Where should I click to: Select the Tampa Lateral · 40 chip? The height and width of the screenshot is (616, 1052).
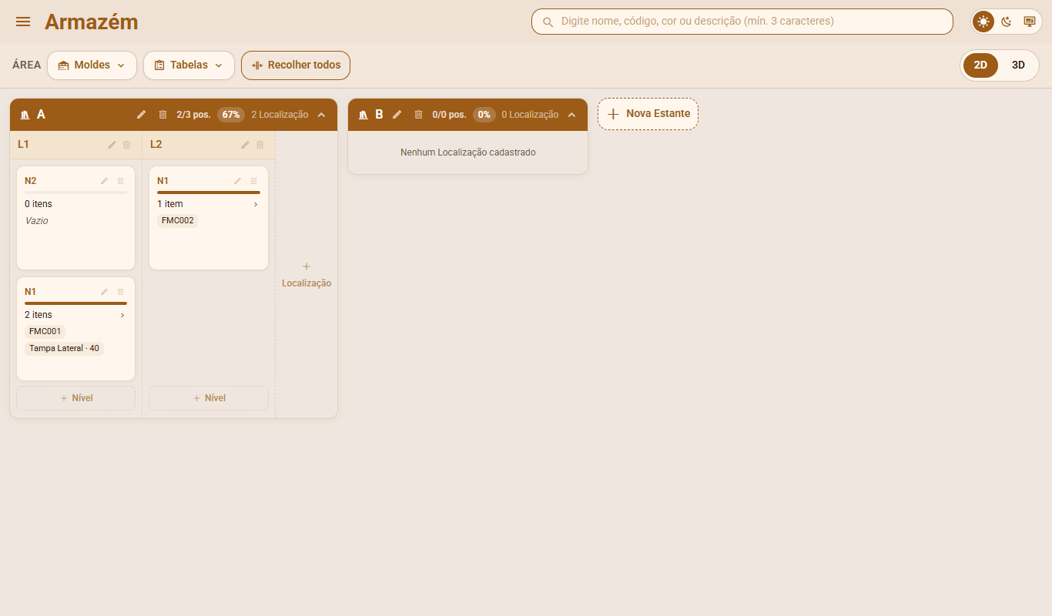coord(64,349)
